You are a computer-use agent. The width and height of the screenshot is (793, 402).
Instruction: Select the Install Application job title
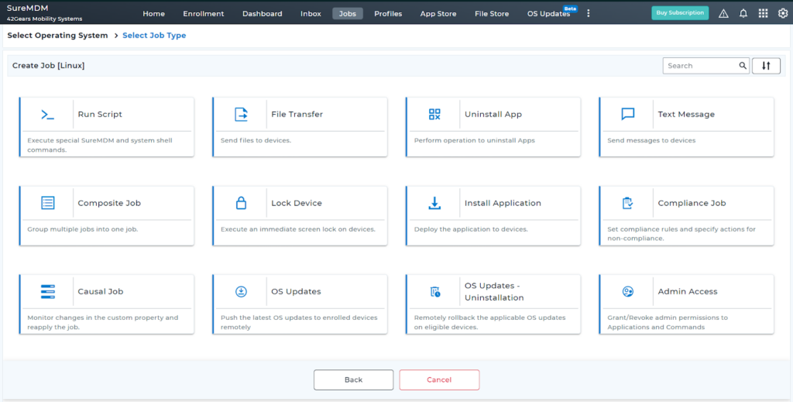pos(503,203)
